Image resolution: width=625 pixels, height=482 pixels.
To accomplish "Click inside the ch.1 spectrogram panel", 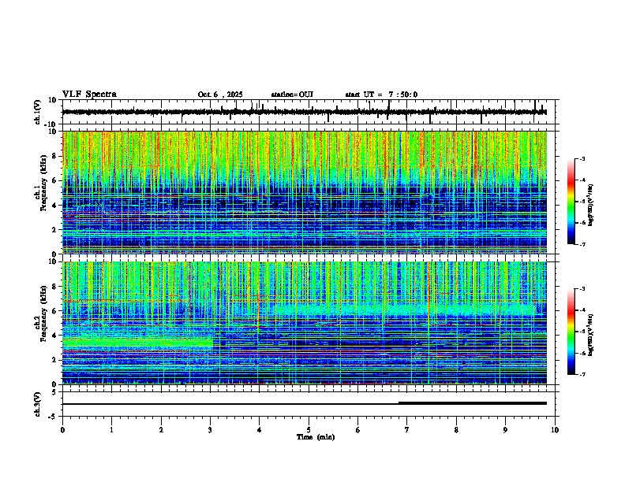I will [305, 192].
